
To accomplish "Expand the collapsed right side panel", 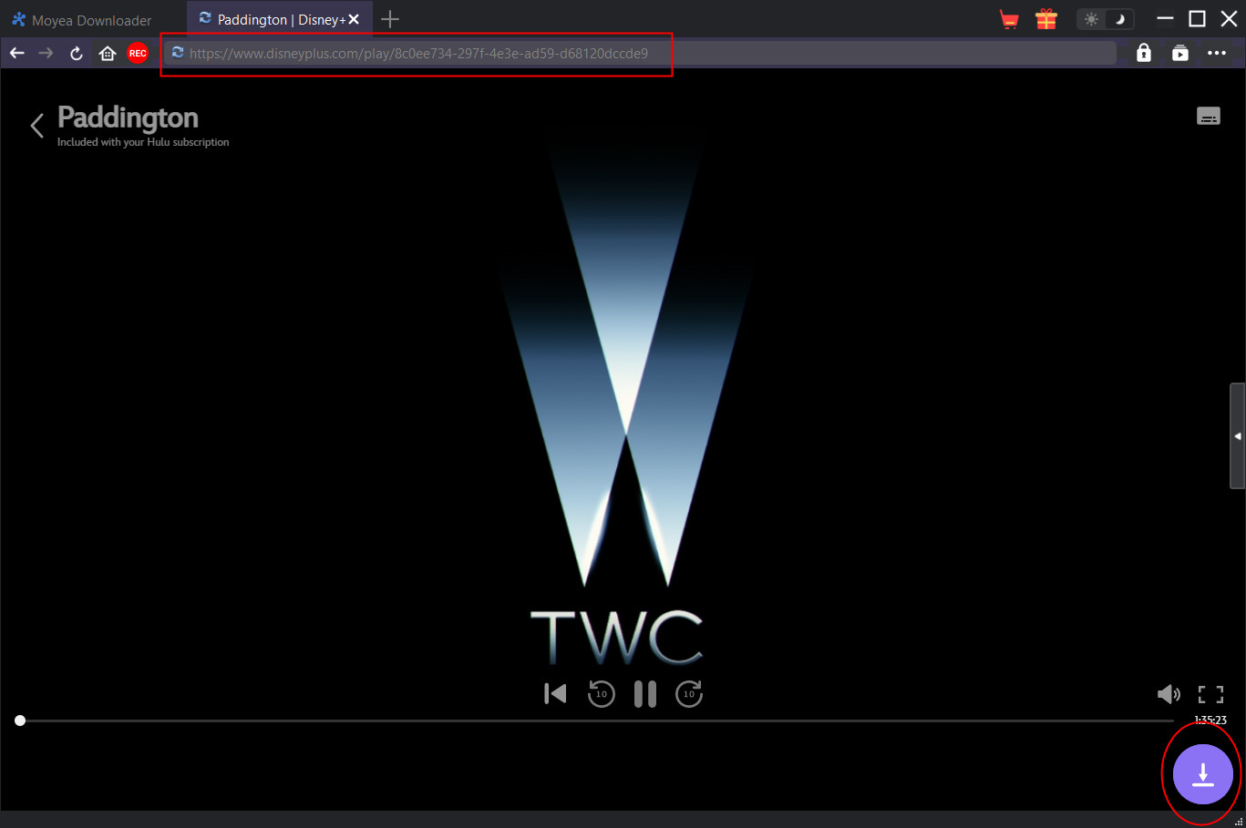I will coord(1237,436).
